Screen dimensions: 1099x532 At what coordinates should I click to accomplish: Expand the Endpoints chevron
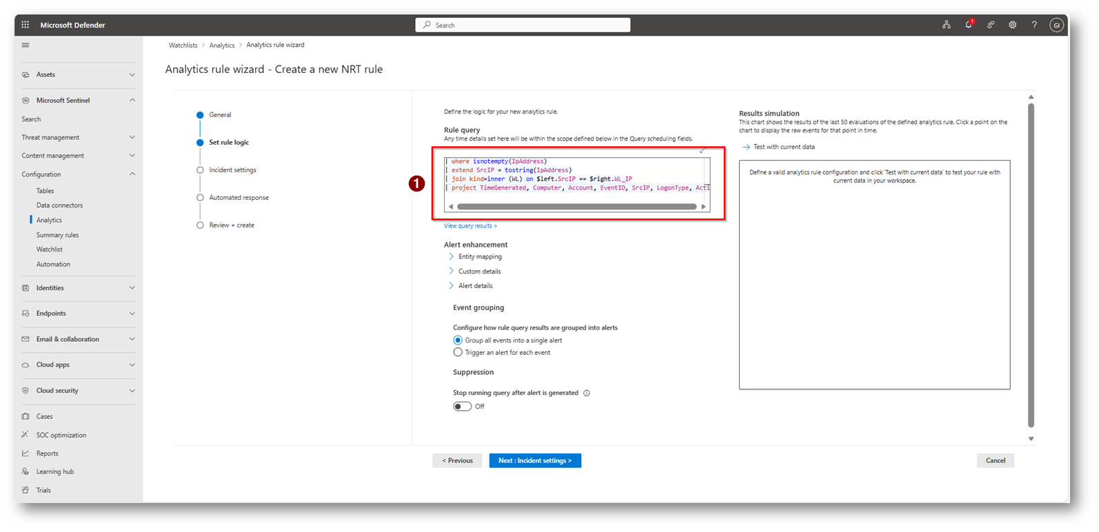(x=132, y=314)
